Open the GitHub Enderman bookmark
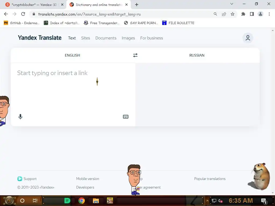The width and height of the screenshot is (275, 206). tap(21, 23)
